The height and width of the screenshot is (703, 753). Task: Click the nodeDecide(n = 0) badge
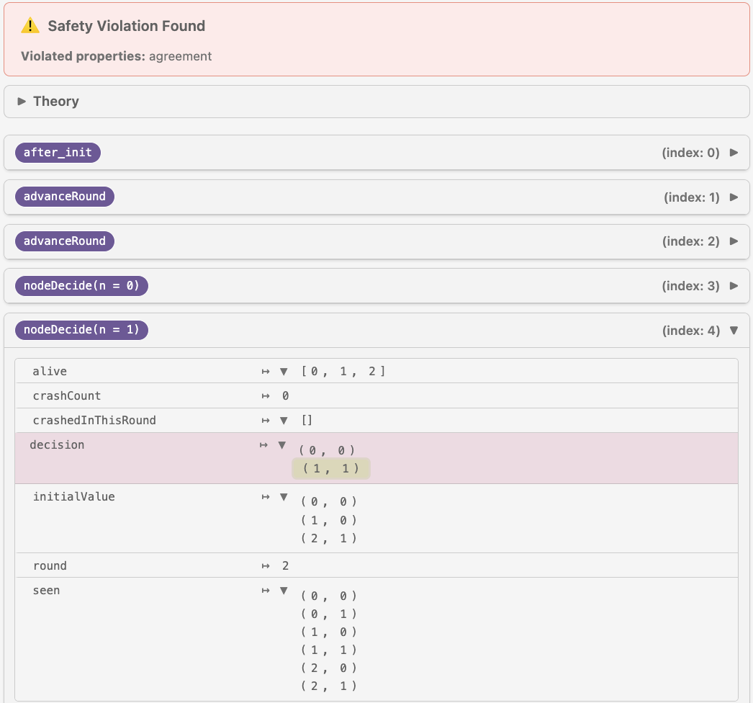pyautogui.click(x=81, y=286)
